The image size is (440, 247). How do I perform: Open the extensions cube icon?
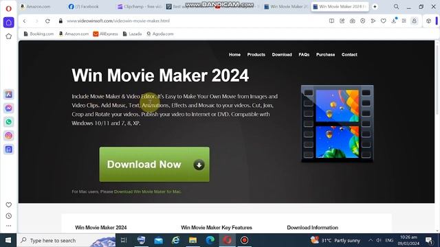pyautogui.click(x=428, y=21)
